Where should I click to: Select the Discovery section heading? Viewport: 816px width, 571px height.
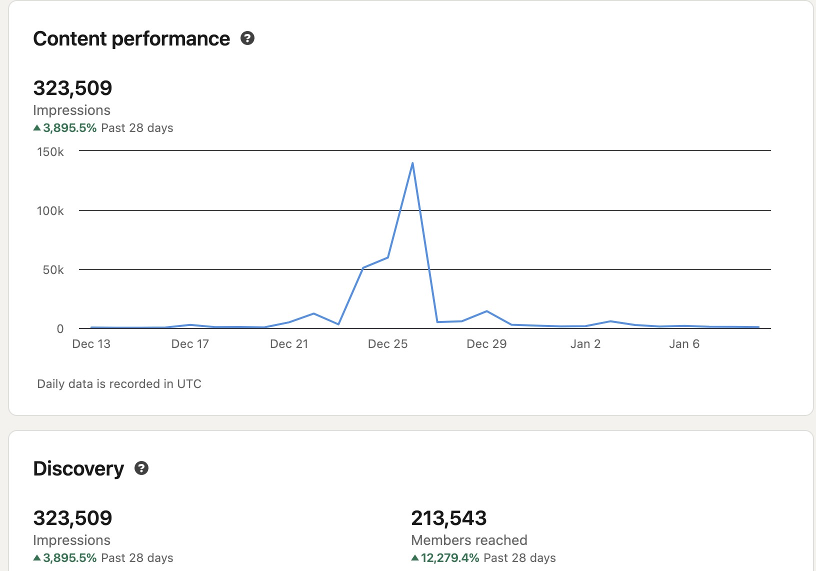[78, 469]
